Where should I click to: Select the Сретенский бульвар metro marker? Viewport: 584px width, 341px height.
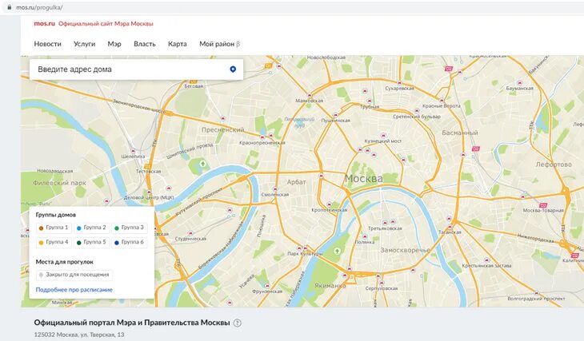pyautogui.click(x=417, y=111)
